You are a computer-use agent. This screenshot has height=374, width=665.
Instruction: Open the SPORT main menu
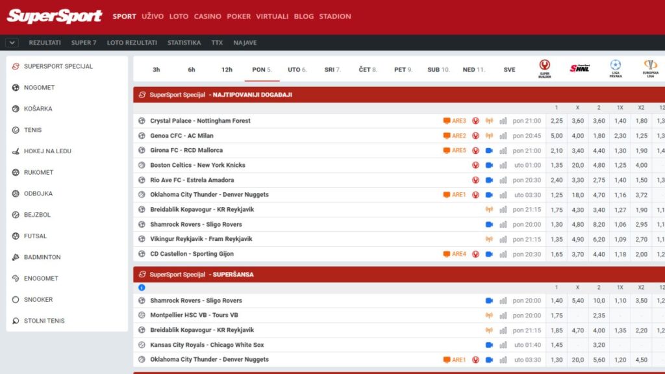pyautogui.click(x=124, y=16)
